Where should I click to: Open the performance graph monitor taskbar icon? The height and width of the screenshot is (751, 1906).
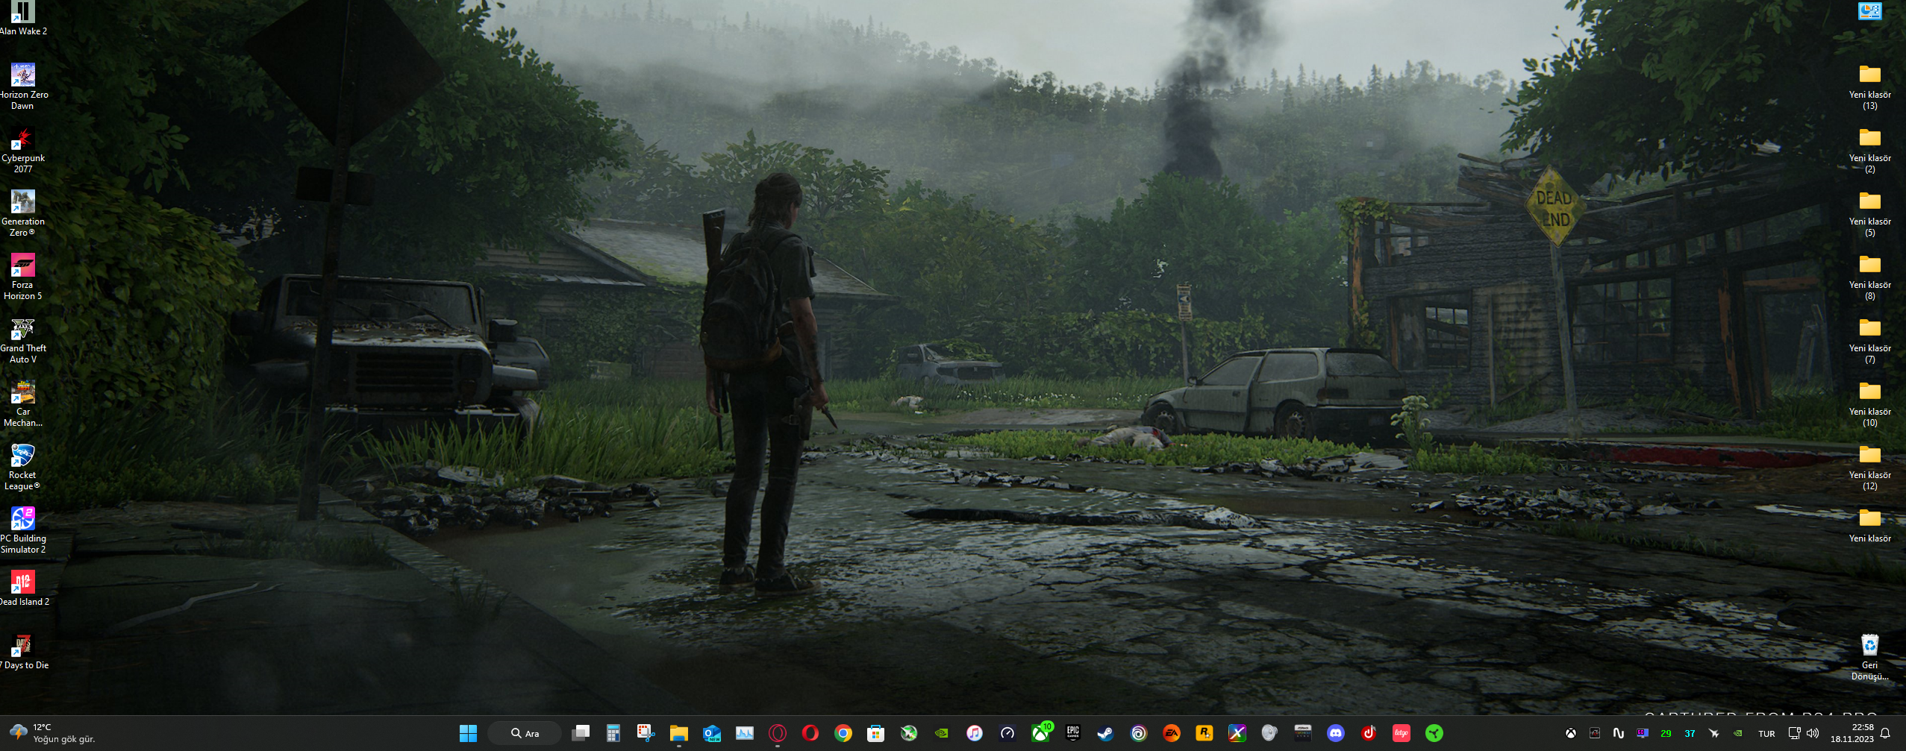click(745, 733)
